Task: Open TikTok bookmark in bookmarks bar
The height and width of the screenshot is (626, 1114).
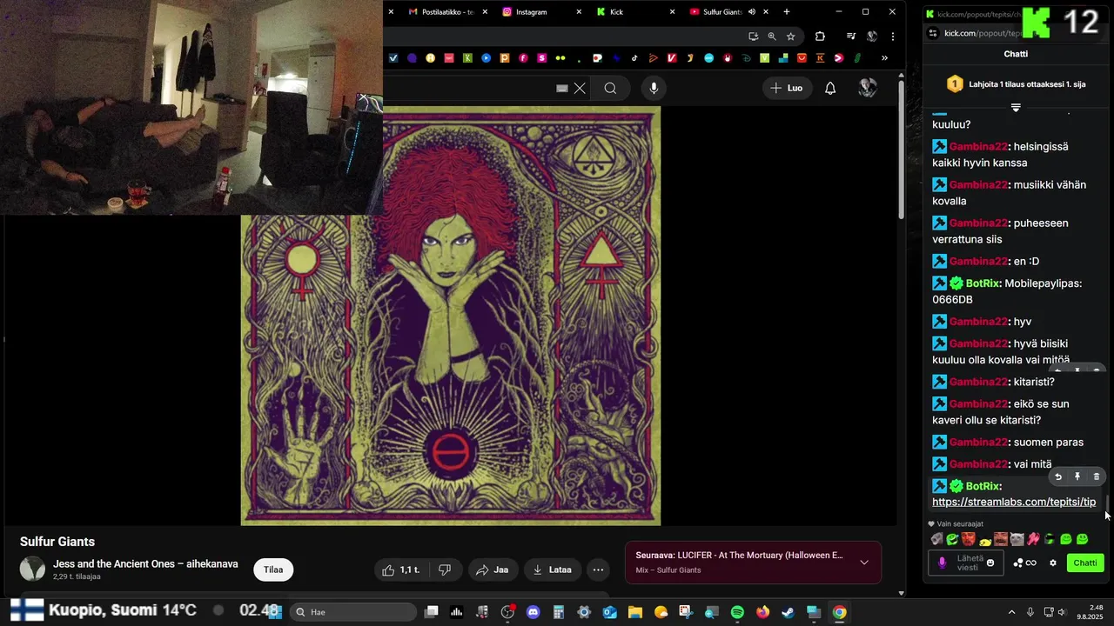Action: 634,58
